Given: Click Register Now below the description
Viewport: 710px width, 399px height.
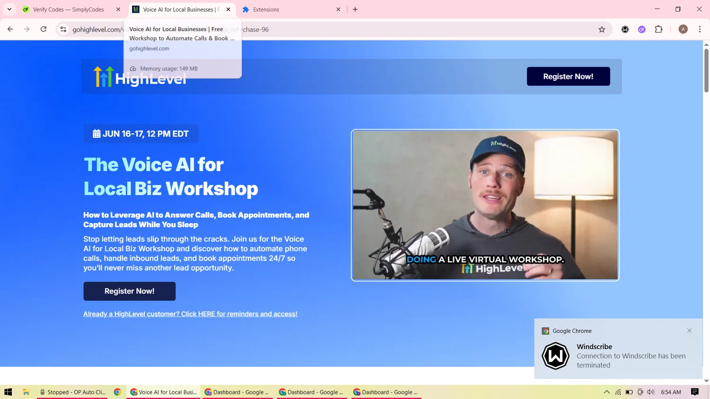Looking at the screenshot, I should coord(129,291).
